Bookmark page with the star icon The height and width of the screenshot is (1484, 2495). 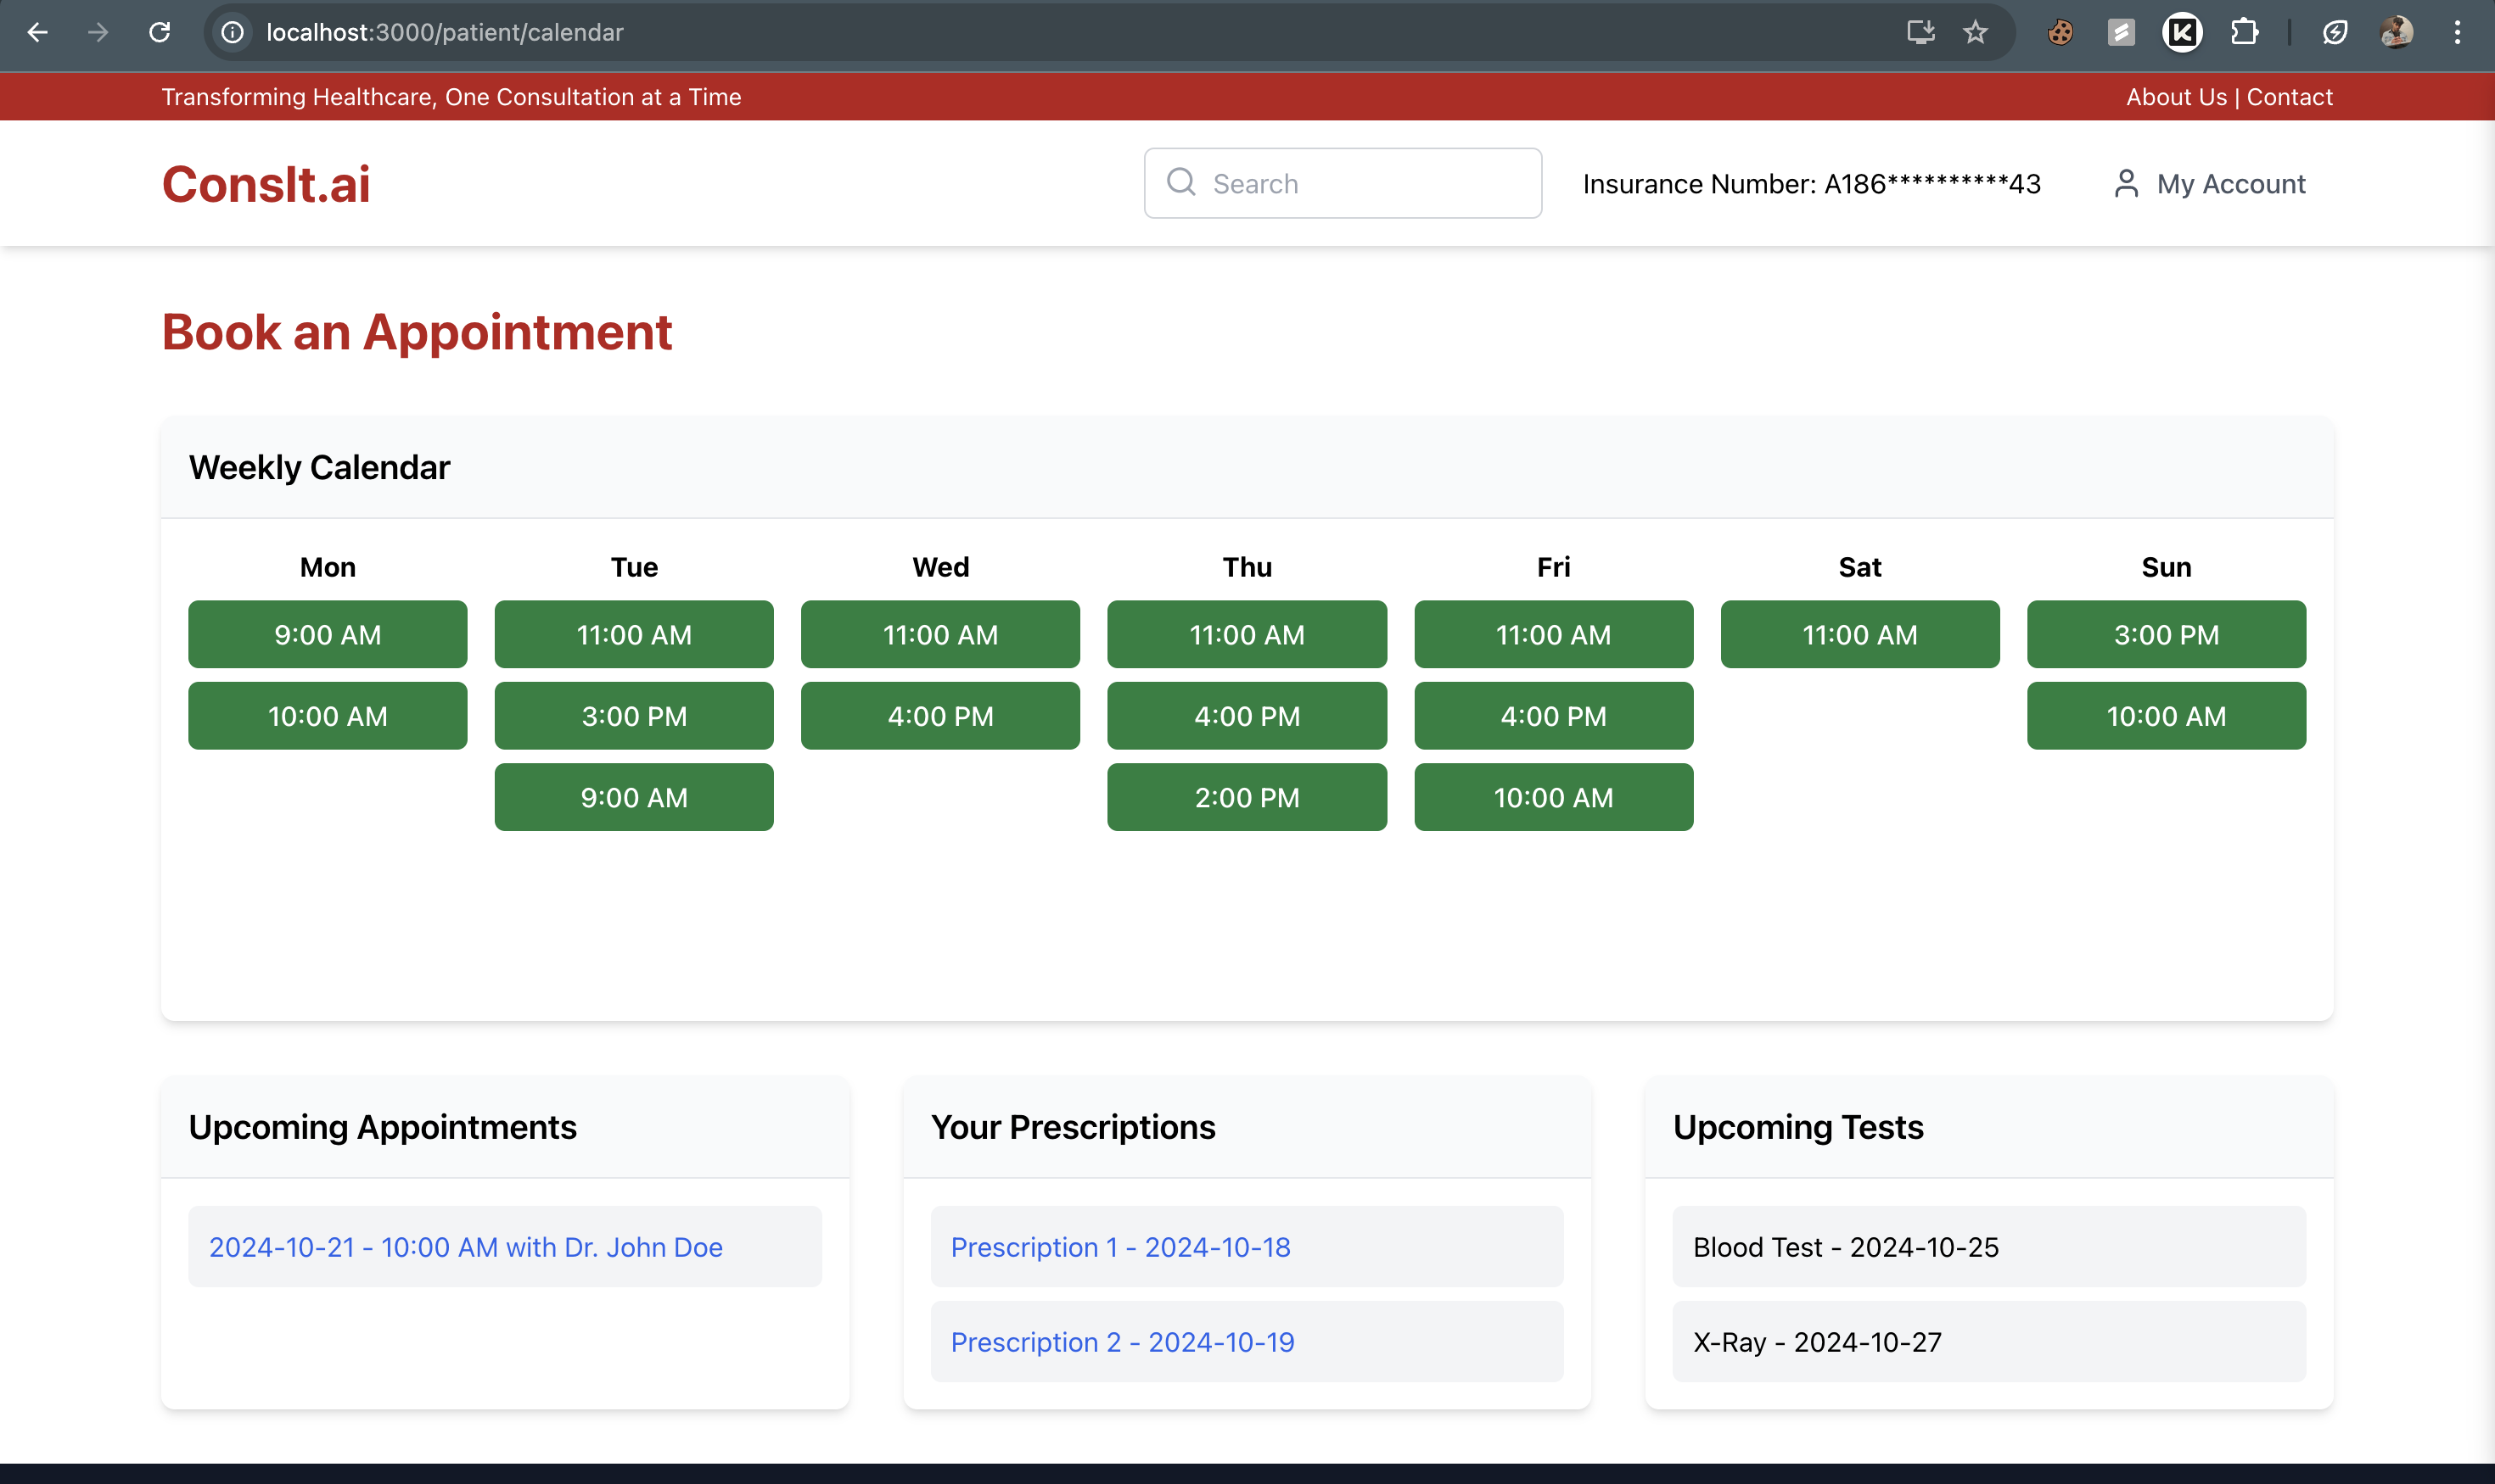tap(1975, 32)
